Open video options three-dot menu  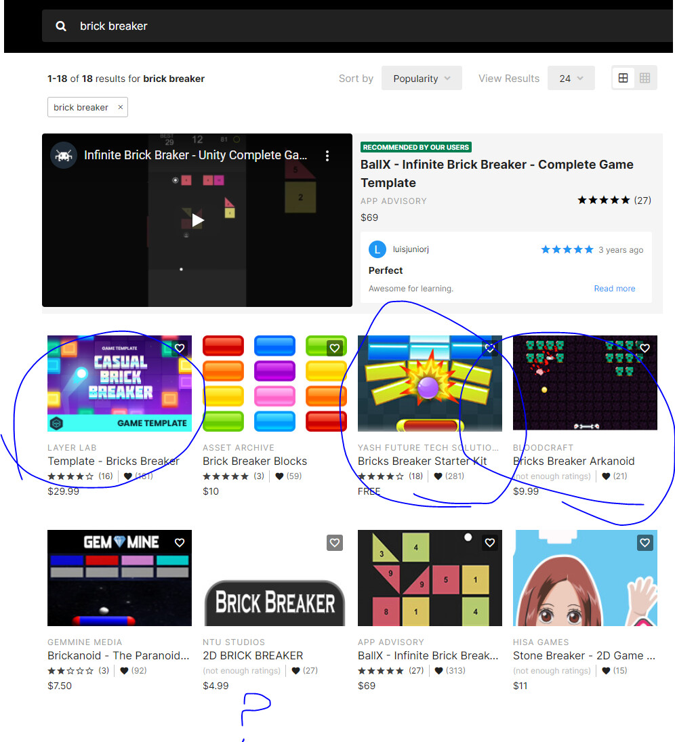327,156
